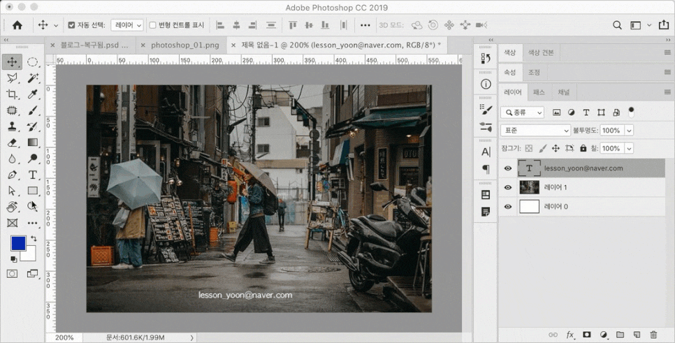Select the 레이어 1 layer thumbnail

[x=530, y=187]
